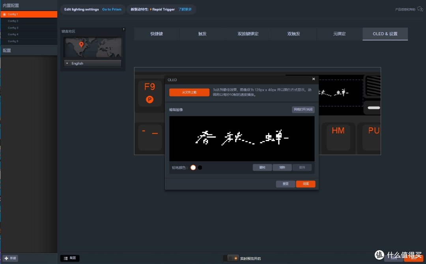The image size is (426, 264).
Task: Select Config 5 in the profile list
Action: pos(28,41)
